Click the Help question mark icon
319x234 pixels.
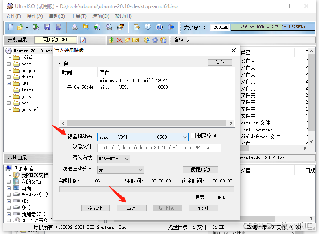pos(159,27)
